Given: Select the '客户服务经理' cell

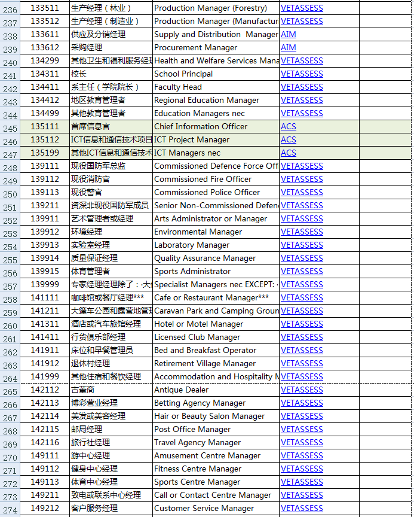Looking at the screenshot, I should 111,508.
